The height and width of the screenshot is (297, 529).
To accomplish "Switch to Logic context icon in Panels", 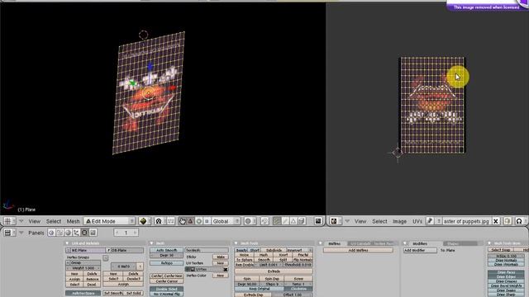I will (51, 233).
